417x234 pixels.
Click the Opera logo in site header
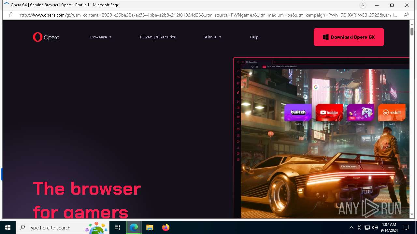(46, 37)
